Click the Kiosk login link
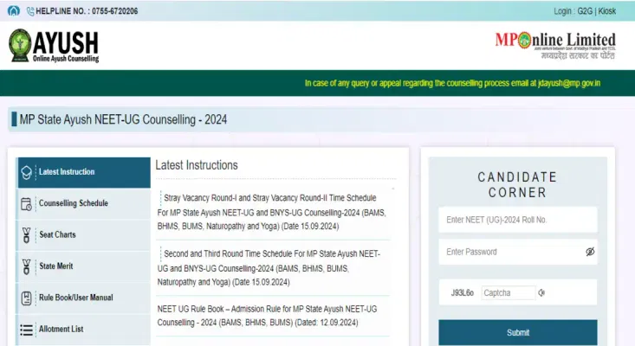635x346 pixels. pyautogui.click(x=607, y=10)
